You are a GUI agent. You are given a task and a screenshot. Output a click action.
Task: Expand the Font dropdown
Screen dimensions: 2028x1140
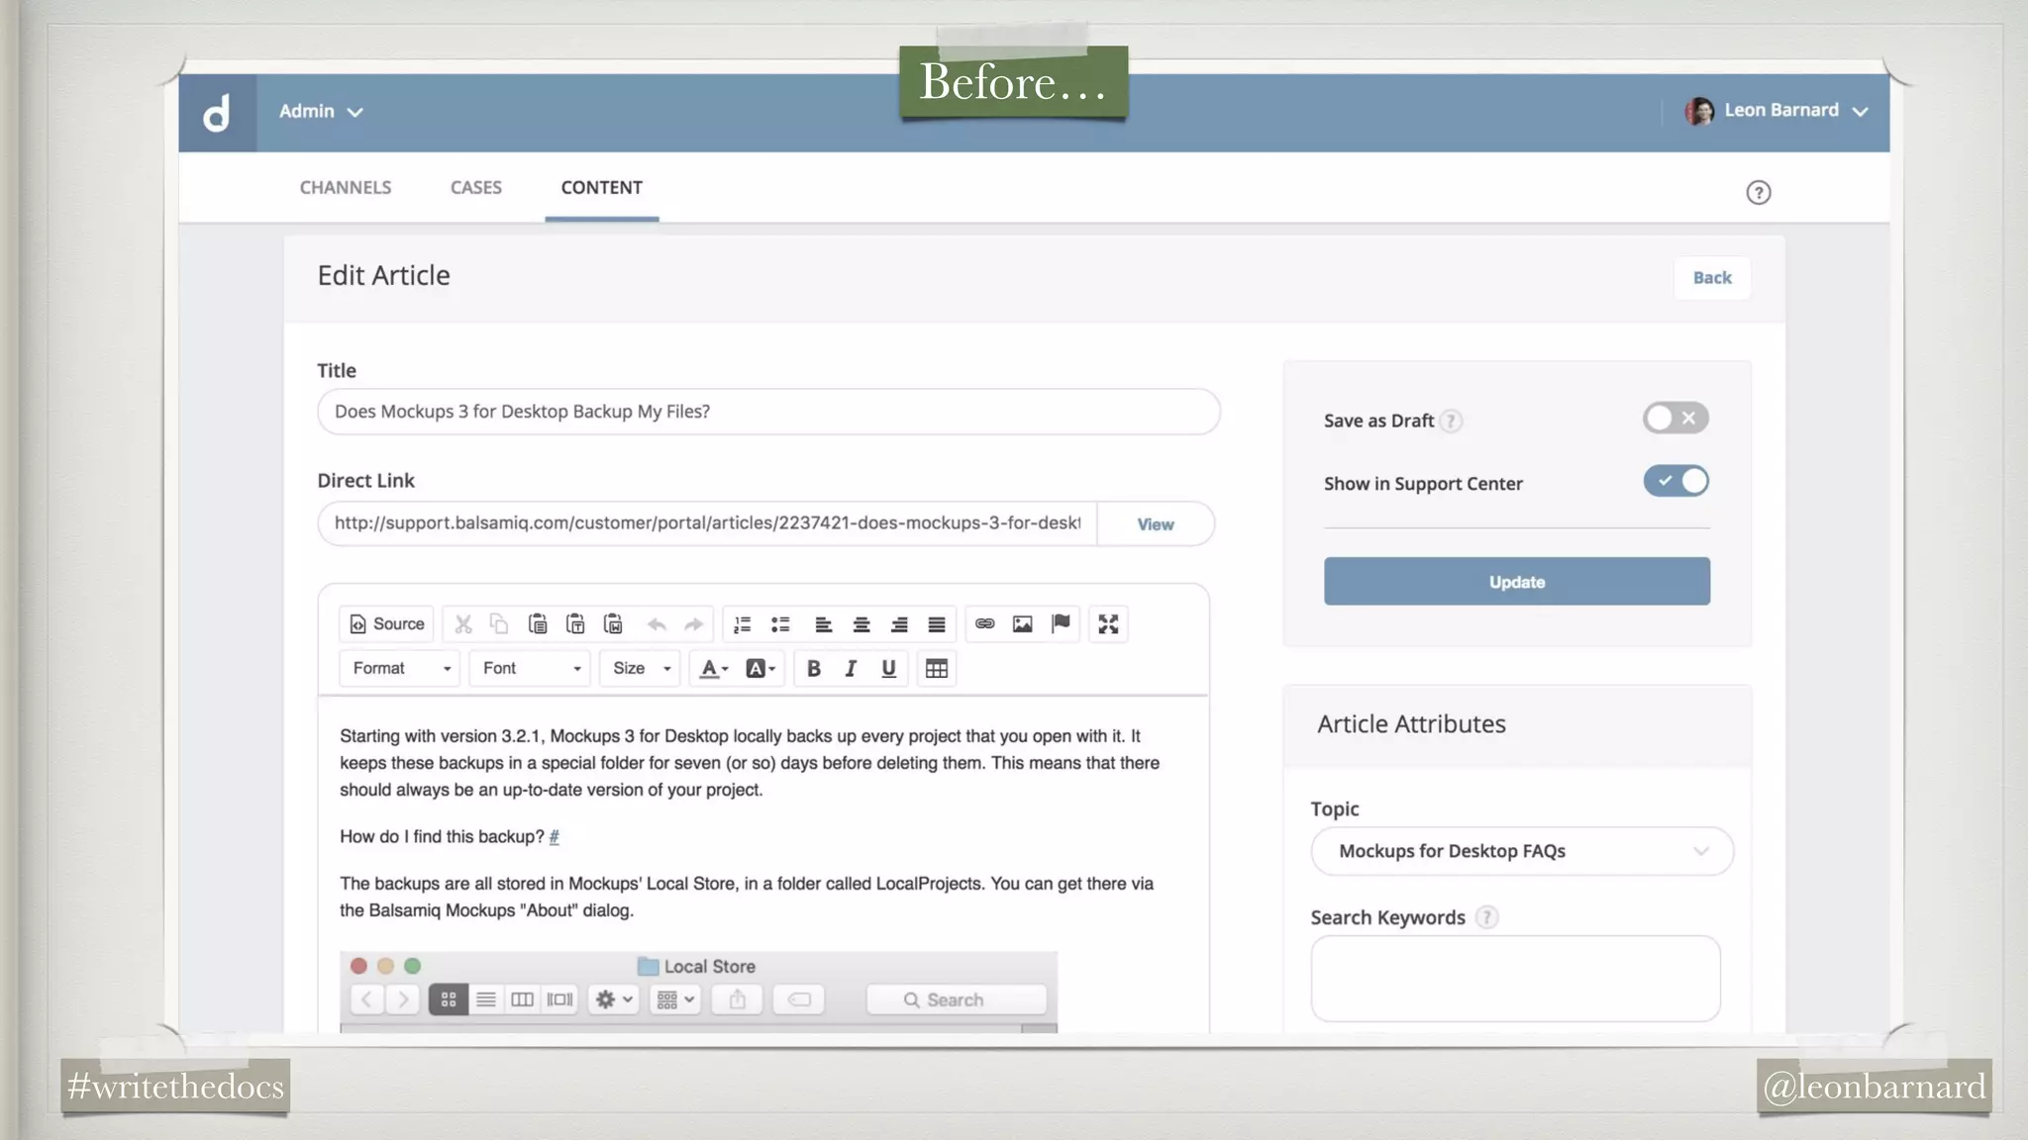(x=530, y=669)
